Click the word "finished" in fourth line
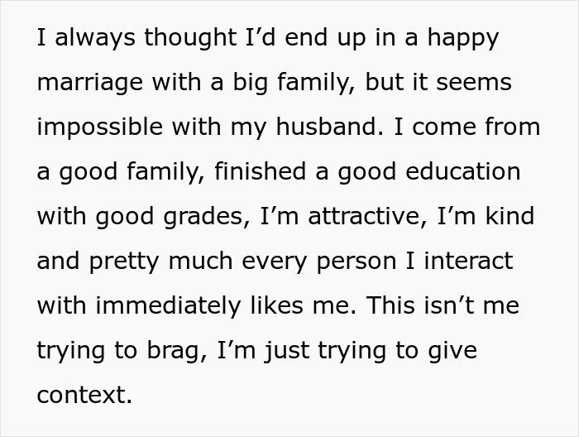 [260, 171]
